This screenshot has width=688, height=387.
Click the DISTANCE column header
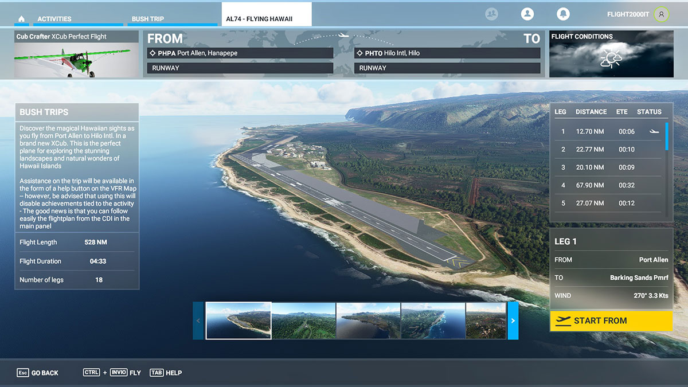click(x=591, y=112)
